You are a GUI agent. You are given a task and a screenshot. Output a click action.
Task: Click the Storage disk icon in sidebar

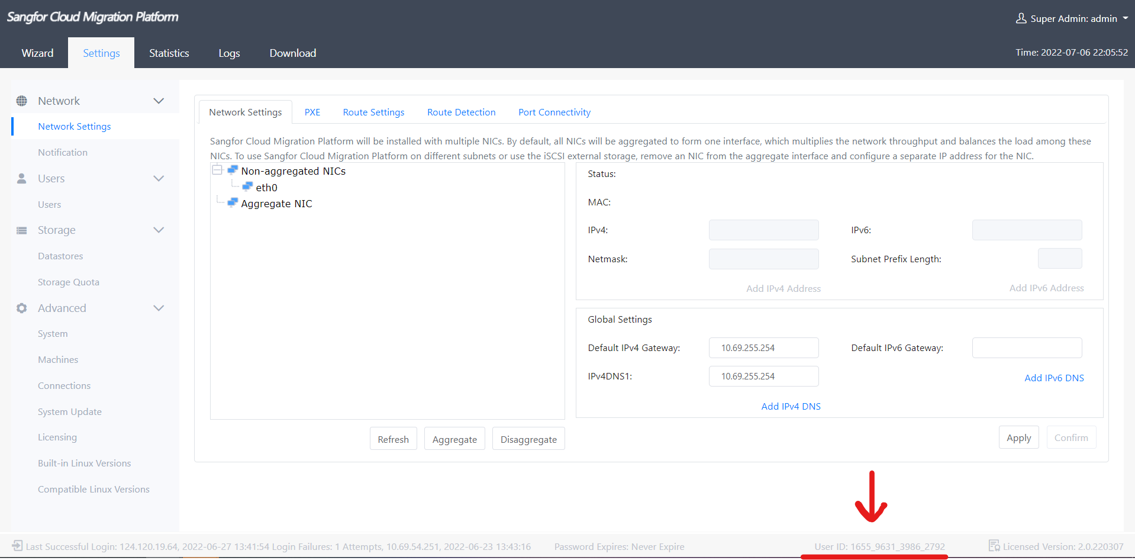click(x=22, y=230)
